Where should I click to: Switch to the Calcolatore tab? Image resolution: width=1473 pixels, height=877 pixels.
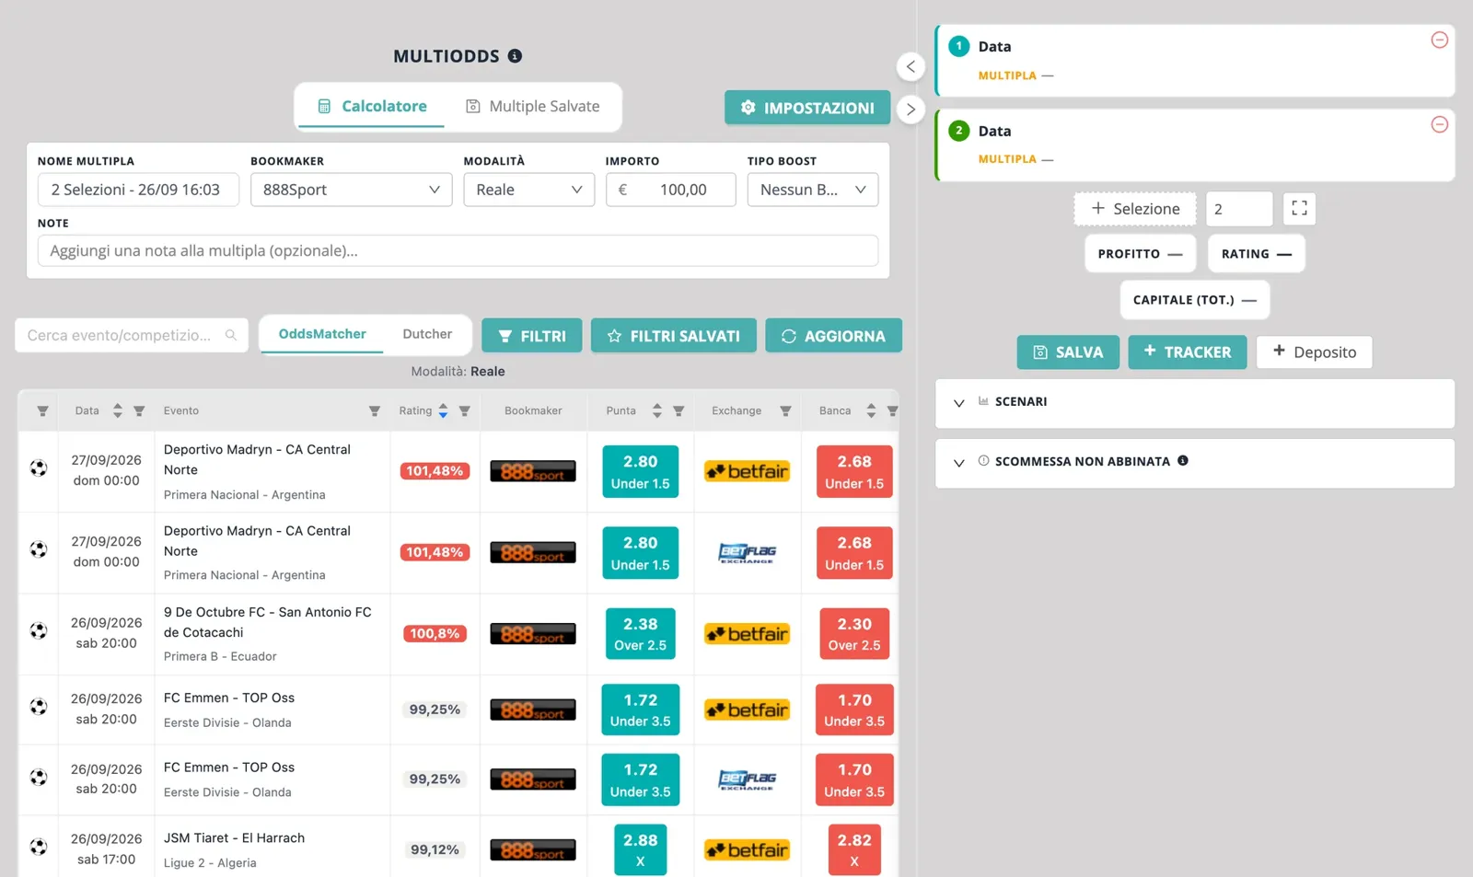coord(372,107)
